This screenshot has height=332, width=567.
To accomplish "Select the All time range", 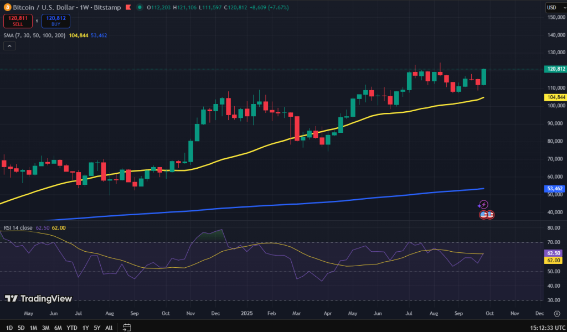I will 109,328.
